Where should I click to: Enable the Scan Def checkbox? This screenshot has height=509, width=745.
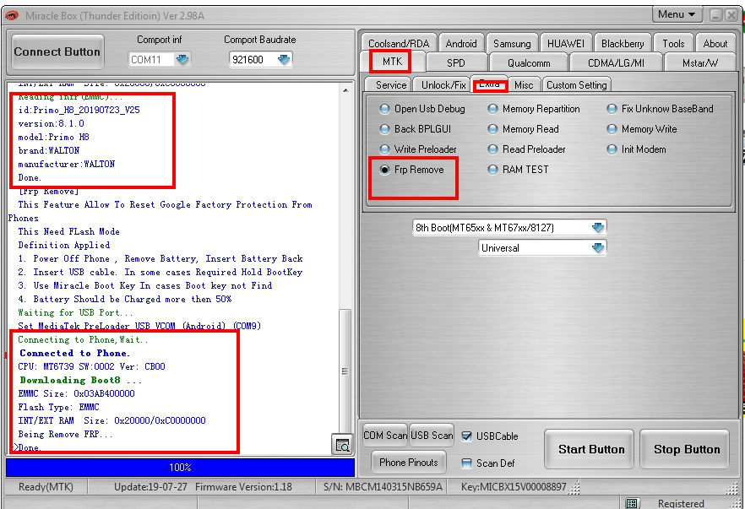pos(466,463)
